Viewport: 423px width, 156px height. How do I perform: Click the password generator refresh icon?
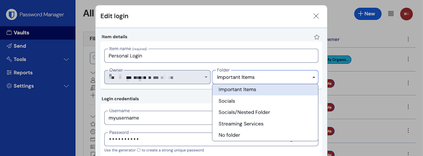coord(139,150)
